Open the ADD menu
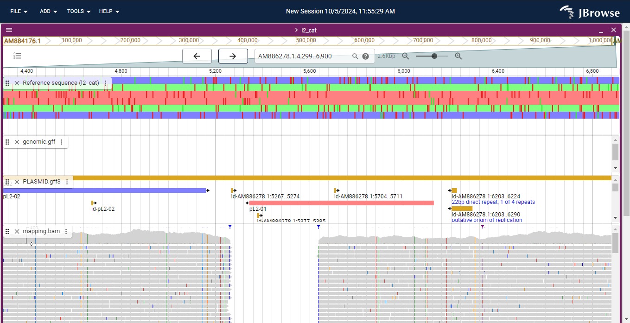Image resolution: width=630 pixels, height=323 pixels. pyautogui.click(x=49, y=11)
